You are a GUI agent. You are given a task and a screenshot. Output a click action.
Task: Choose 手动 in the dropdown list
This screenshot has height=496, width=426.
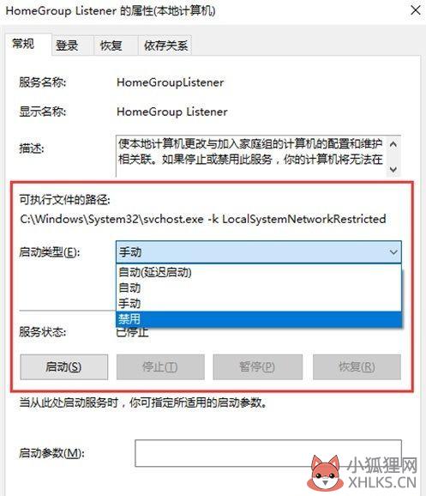[259, 304]
